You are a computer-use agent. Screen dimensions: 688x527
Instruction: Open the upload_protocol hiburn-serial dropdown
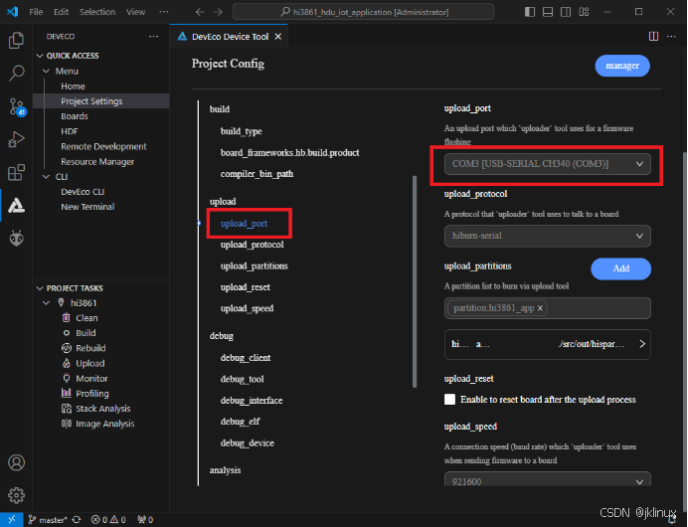point(547,236)
